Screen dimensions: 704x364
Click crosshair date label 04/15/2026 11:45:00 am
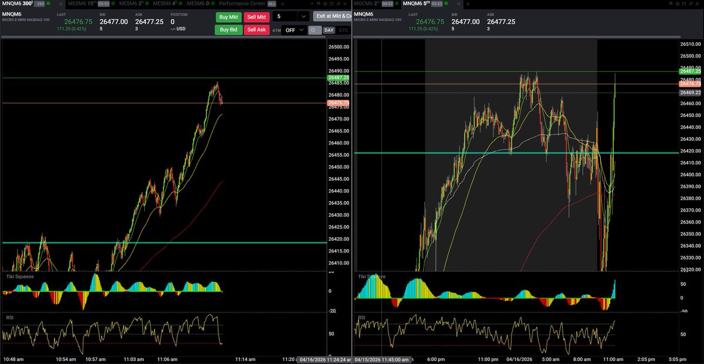tap(382, 359)
